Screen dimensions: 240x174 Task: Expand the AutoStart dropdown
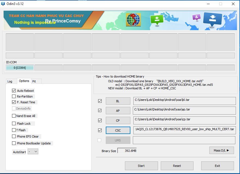[x=33, y=152]
